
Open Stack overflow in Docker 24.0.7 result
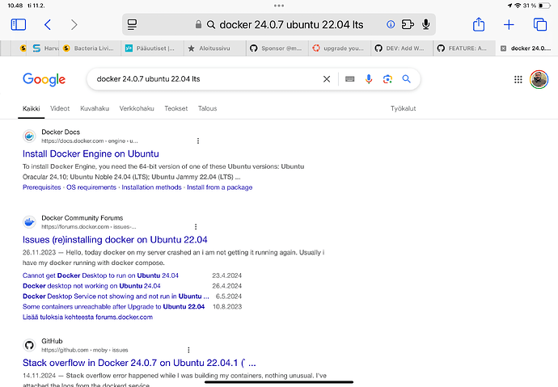[x=139, y=363]
